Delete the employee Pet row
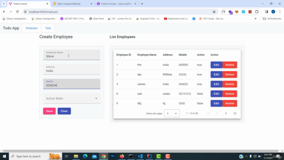284x160 pixels. pyautogui.click(x=230, y=65)
